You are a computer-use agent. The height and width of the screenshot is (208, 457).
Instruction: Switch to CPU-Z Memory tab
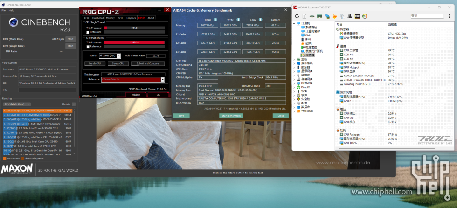click(110, 18)
